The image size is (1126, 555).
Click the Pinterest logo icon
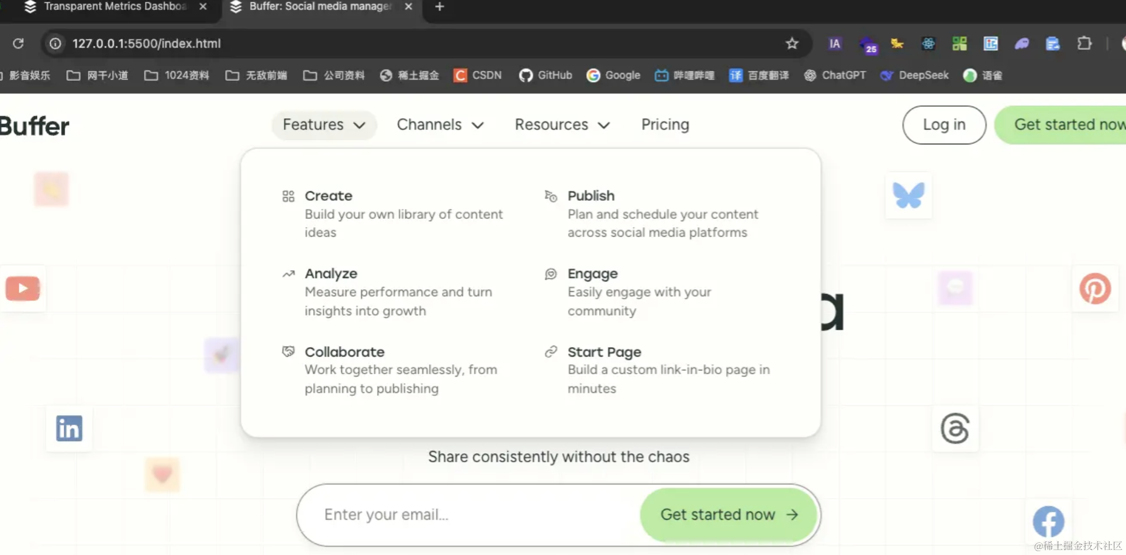[1095, 289]
